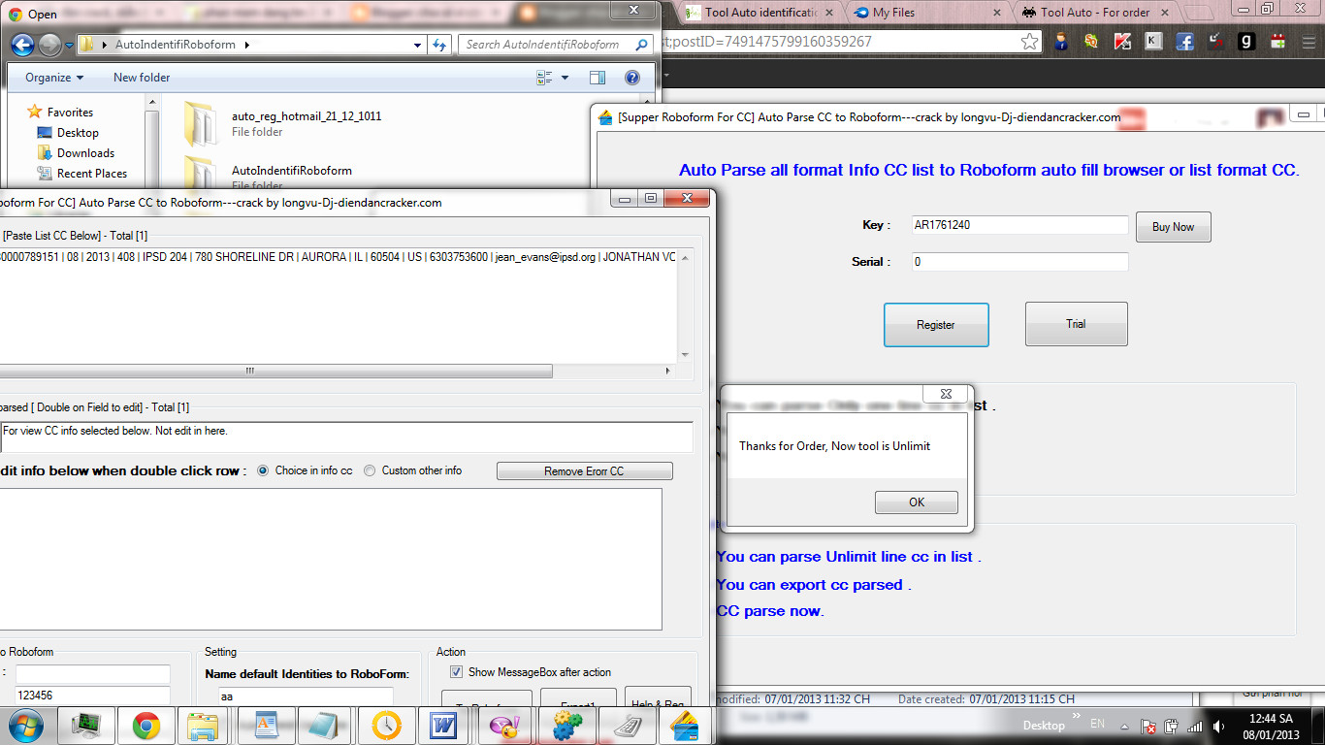Click the search magnifier in Open dialog
Image resolution: width=1325 pixels, height=745 pixels.
click(641, 45)
